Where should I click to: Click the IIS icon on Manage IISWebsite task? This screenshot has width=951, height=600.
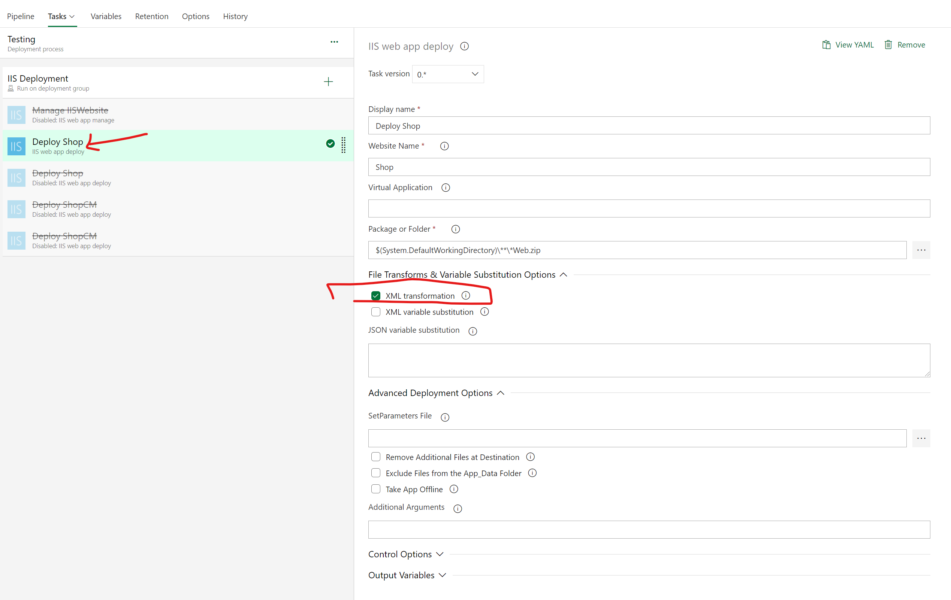click(16, 115)
